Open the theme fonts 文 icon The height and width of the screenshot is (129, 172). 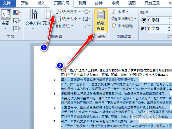(16, 21)
